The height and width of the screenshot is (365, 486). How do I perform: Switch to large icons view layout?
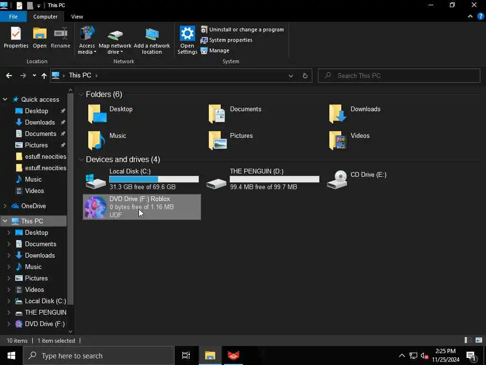click(479, 340)
